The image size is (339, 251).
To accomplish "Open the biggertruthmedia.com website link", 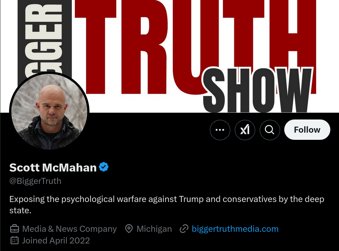I will coord(235,229).
